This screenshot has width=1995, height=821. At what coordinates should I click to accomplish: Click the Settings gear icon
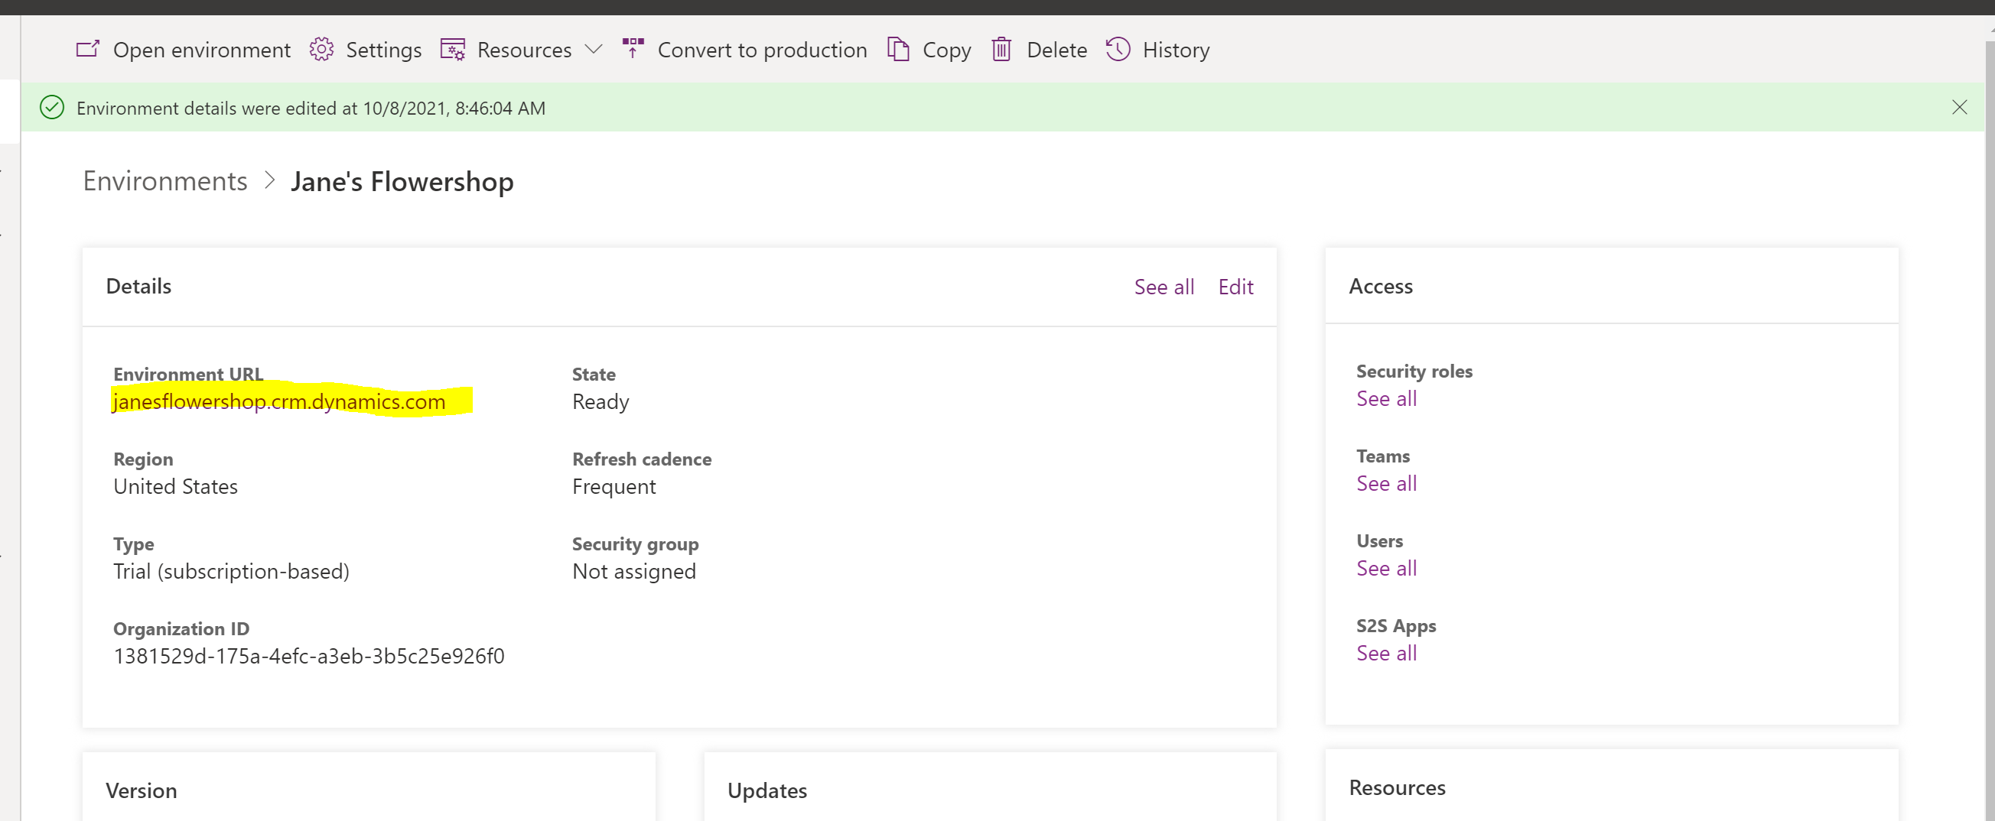click(x=321, y=50)
